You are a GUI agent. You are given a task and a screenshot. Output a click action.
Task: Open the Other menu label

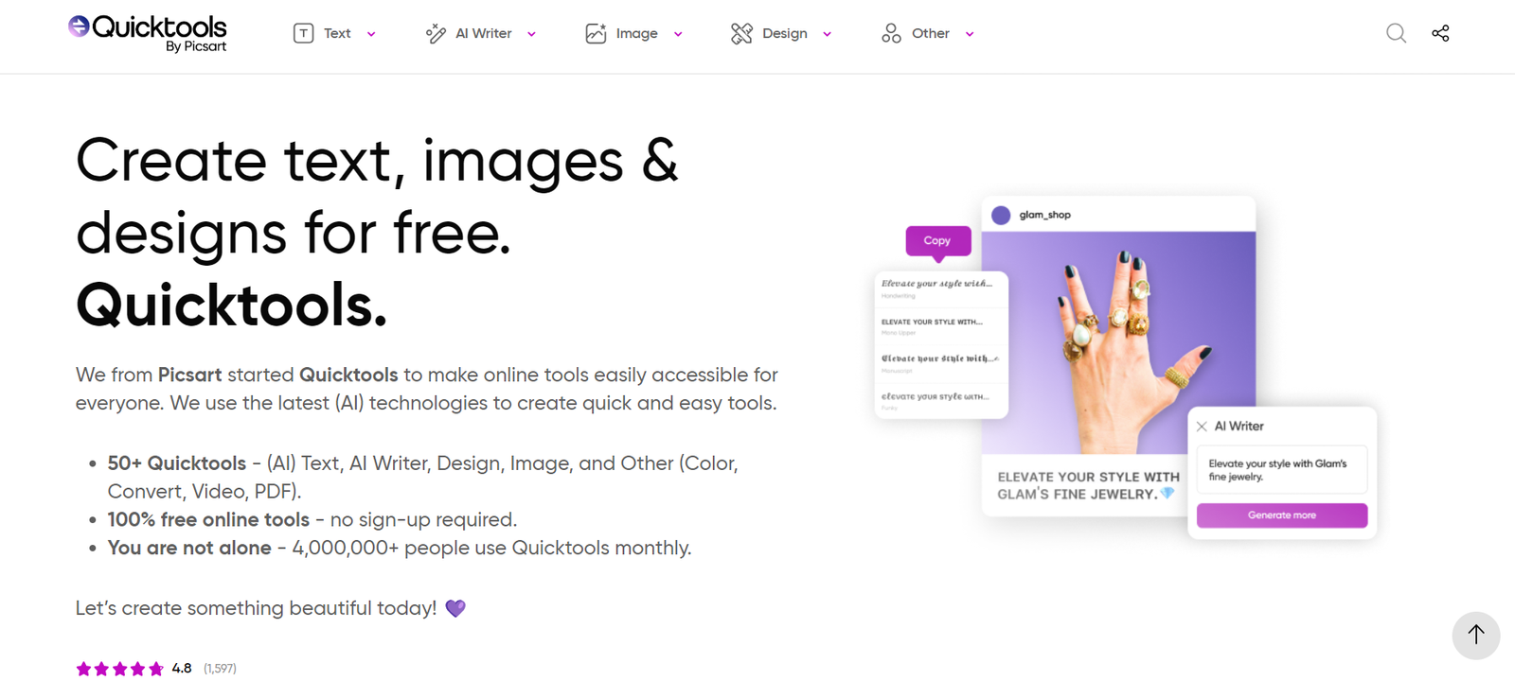(930, 34)
